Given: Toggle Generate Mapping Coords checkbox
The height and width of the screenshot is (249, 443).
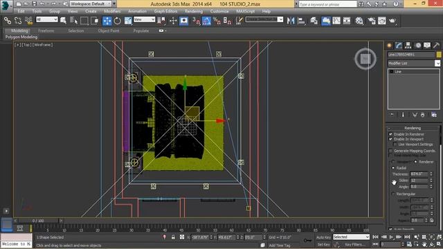Looking at the screenshot, I should 390,151.
